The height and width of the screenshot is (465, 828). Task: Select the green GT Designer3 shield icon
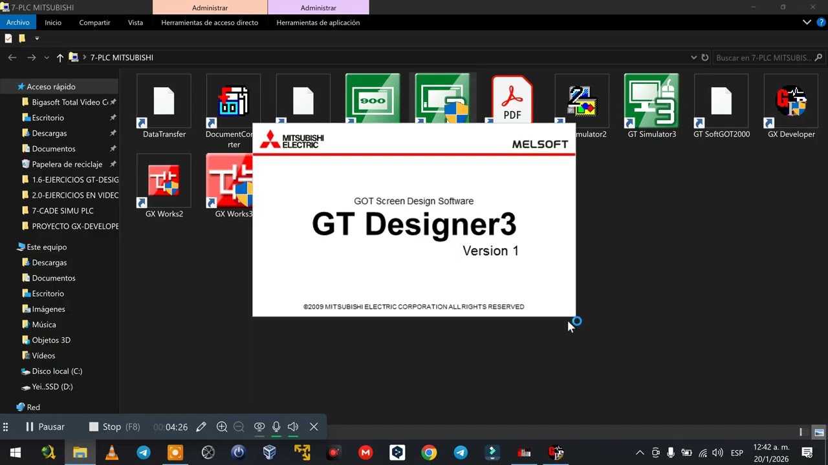442,98
